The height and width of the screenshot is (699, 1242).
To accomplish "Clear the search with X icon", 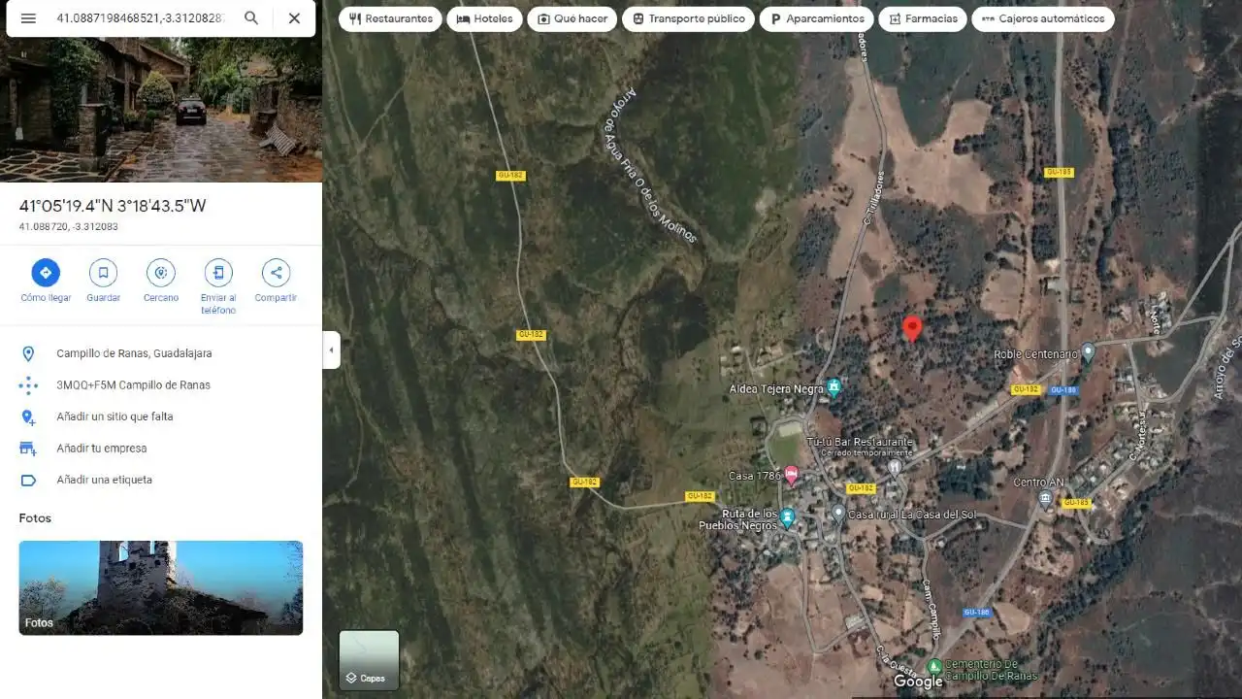I will coord(294,18).
